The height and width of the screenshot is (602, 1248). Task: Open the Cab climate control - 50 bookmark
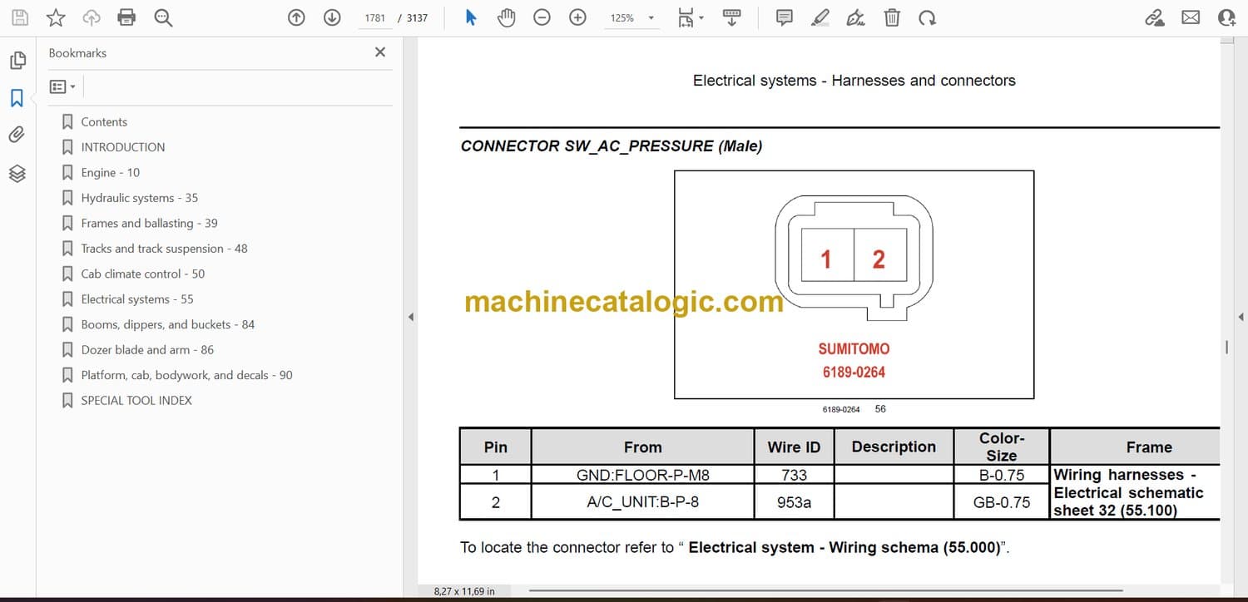pyautogui.click(x=143, y=274)
